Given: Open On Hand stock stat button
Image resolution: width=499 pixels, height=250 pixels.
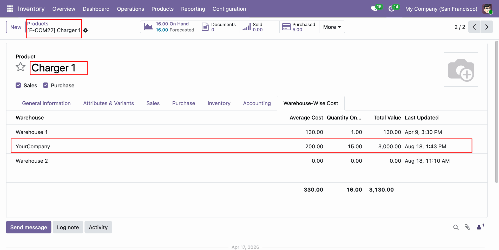Looking at the screenshot, I should pos(169,27).
